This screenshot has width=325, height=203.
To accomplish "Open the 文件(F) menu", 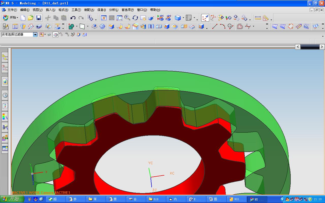I will 12,10.
